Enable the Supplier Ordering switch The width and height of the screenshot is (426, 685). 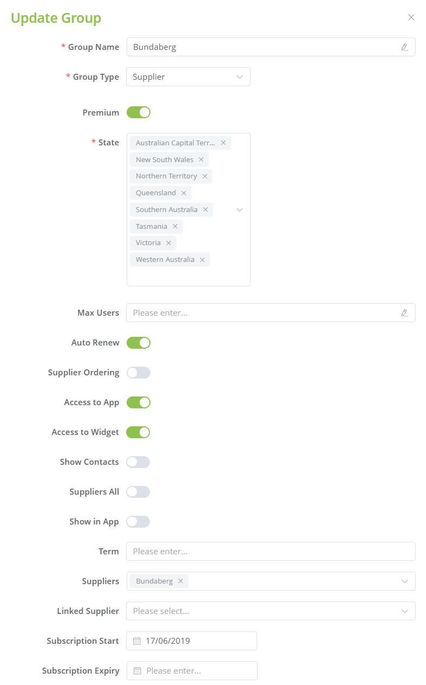pyautogui.click(x=139, y=373)
